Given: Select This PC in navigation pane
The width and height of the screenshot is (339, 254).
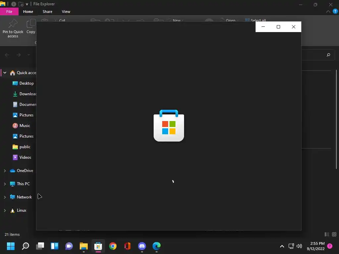Looking at the screenshot, I should tap(20, 184).
